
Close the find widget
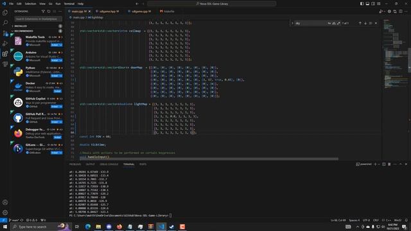tap(376, 23)
